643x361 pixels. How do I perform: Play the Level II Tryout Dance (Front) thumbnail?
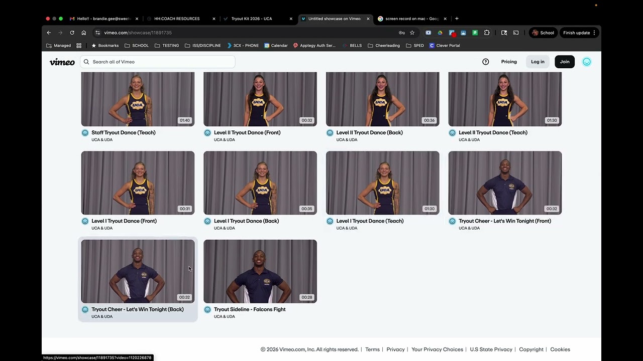click(260, 99)
